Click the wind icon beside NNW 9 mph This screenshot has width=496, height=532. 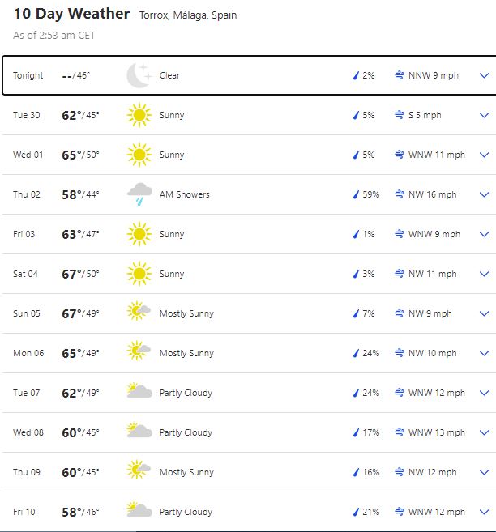tap(400, 75)
